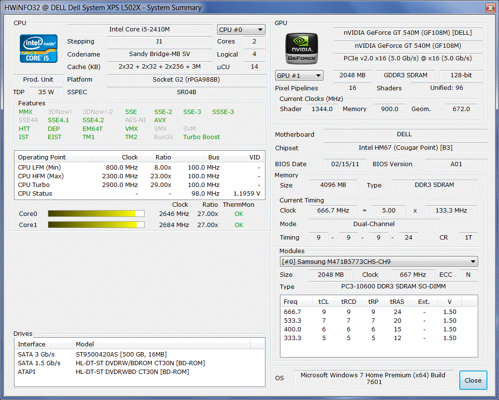Viewport: 499px width, 400px height.
Task: Click the 1.1959 V VID value
Action: [x=247, y=194]
